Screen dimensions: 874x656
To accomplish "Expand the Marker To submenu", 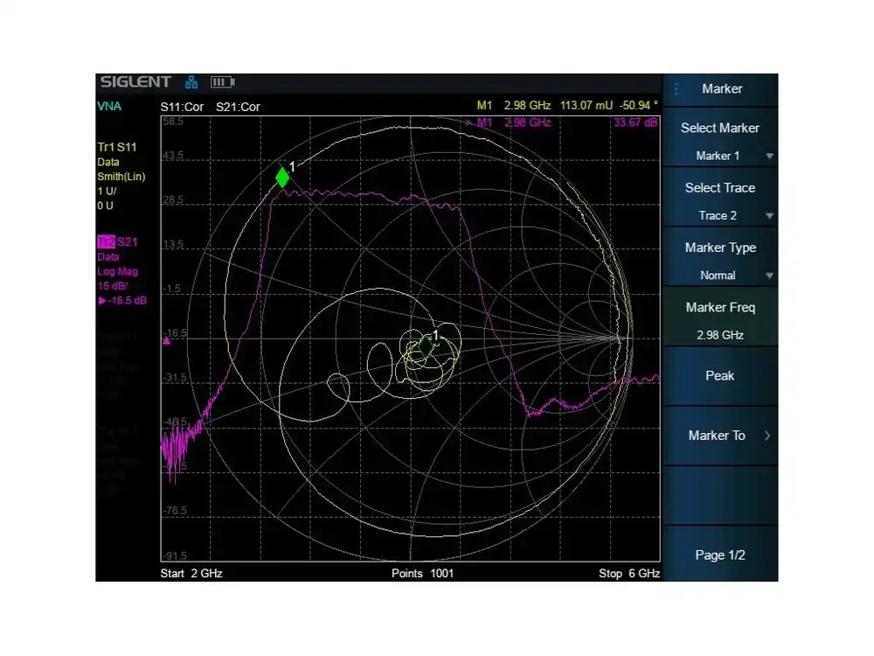I will click(720, 436).
